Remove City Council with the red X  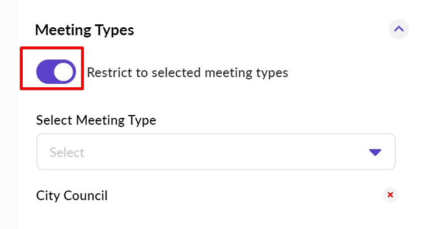click(x=390, y=196)
